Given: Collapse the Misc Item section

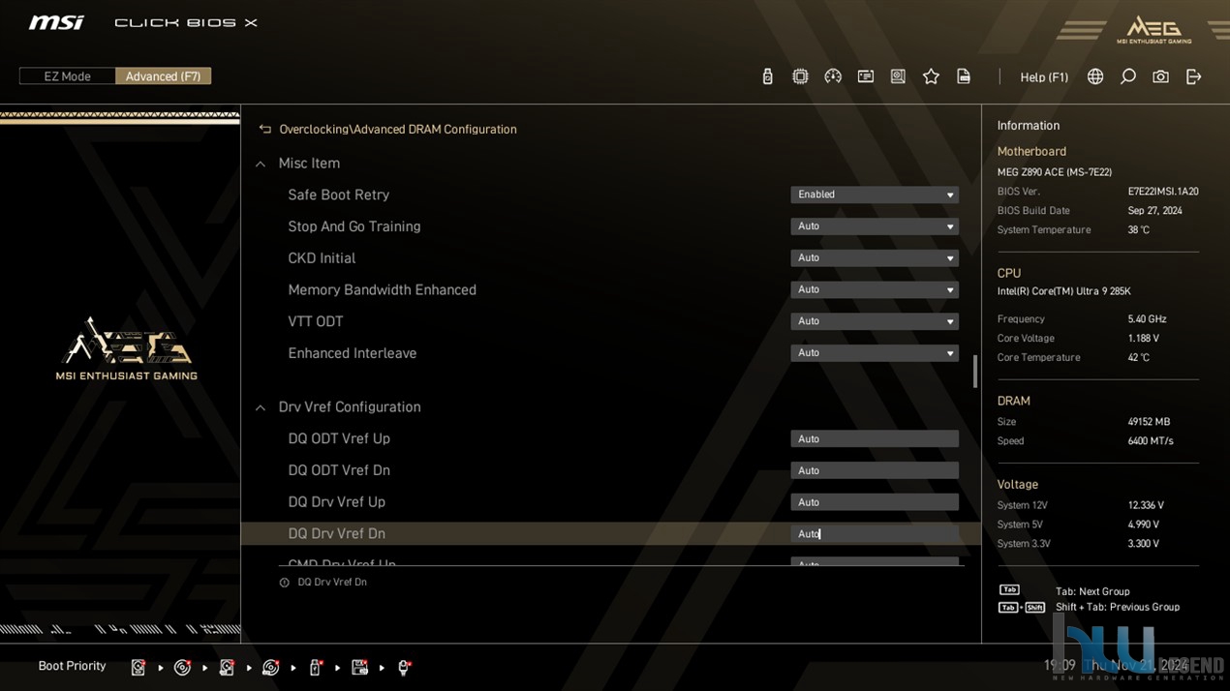Looking at the screenshot, I should pos(261,164).
